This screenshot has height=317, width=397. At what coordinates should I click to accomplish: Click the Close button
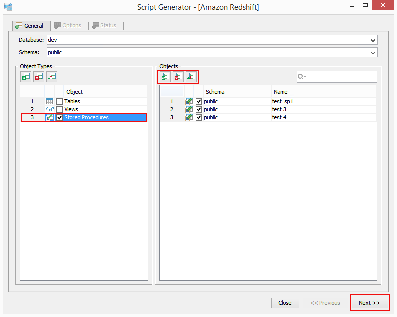[285, 303]
